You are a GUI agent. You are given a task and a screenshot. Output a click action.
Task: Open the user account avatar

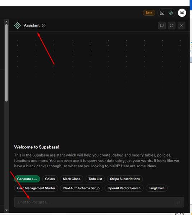tap(182, 13)
